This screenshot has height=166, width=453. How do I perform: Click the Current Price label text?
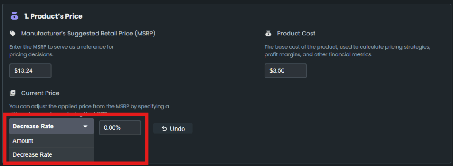pyautogui.click(x=40, y=93)
